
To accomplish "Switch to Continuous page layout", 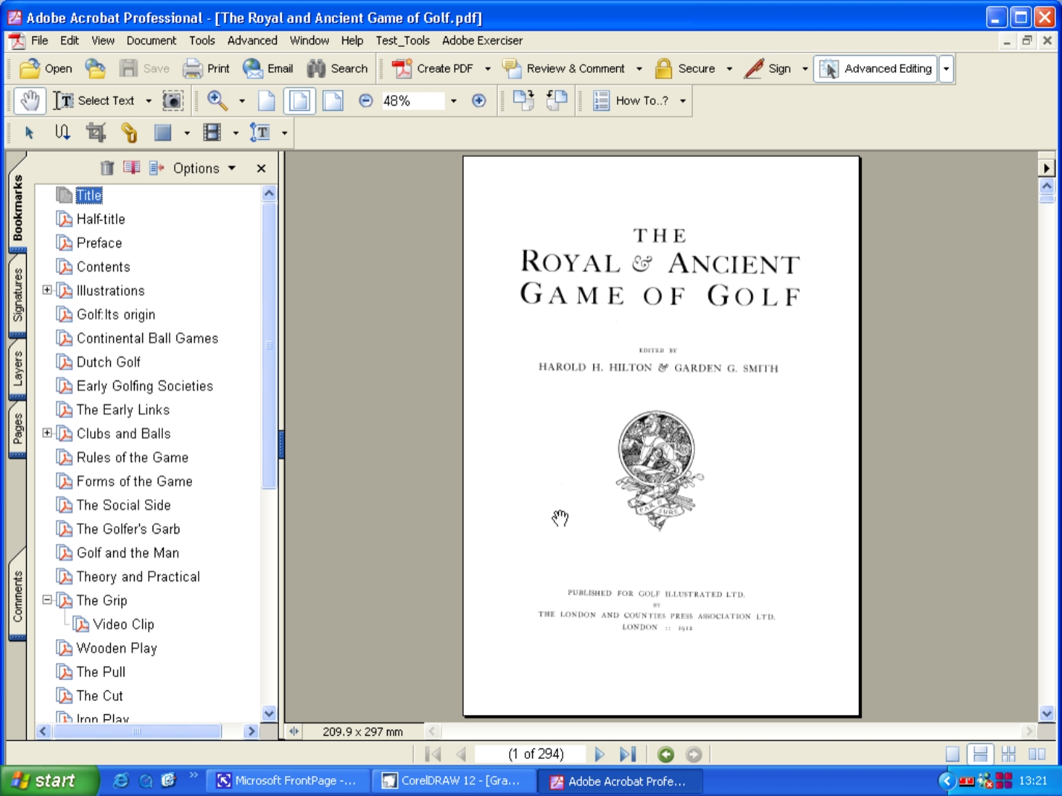I will (x=980, y=754).
